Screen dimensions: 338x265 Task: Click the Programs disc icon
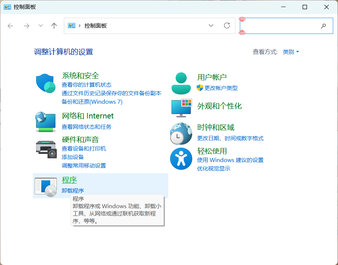point(46,187)
